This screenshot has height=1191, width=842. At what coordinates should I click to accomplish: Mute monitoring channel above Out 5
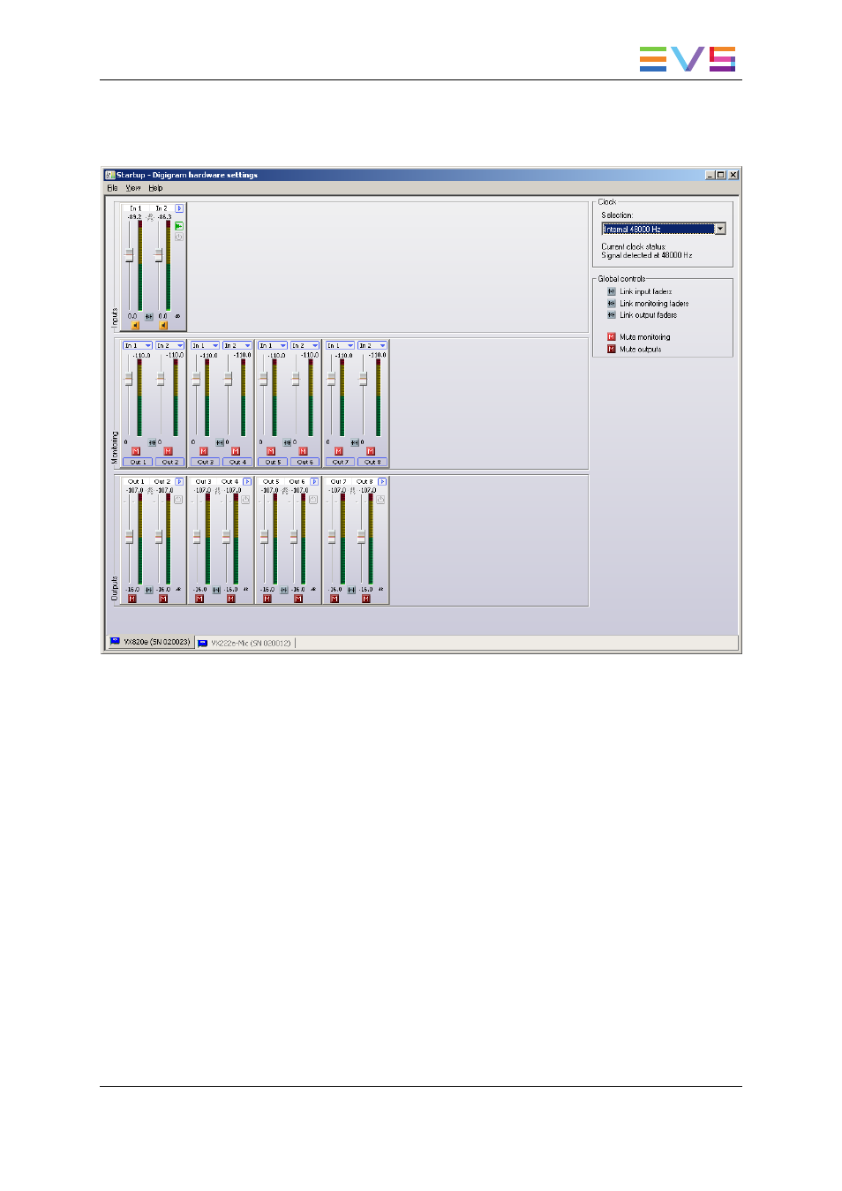271,451
